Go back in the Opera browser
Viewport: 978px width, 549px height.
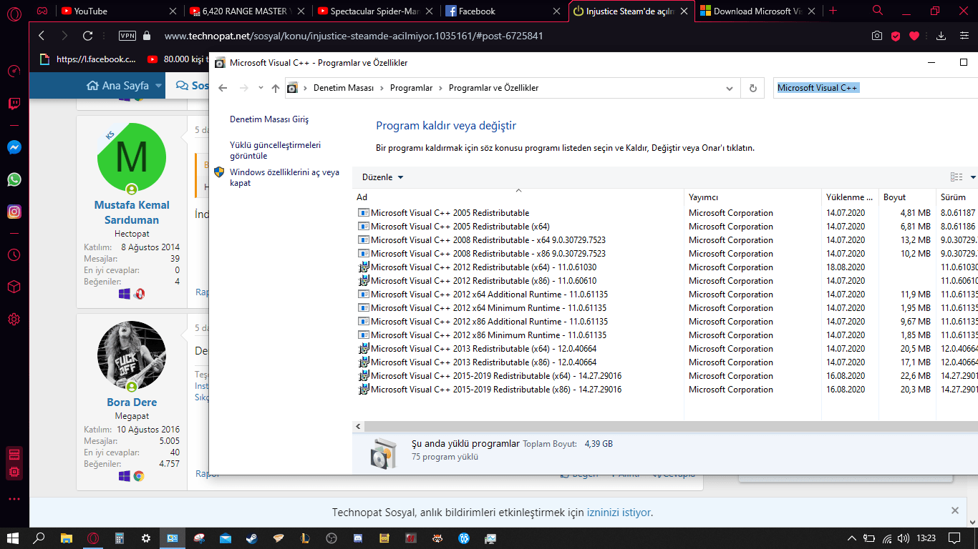42,36
